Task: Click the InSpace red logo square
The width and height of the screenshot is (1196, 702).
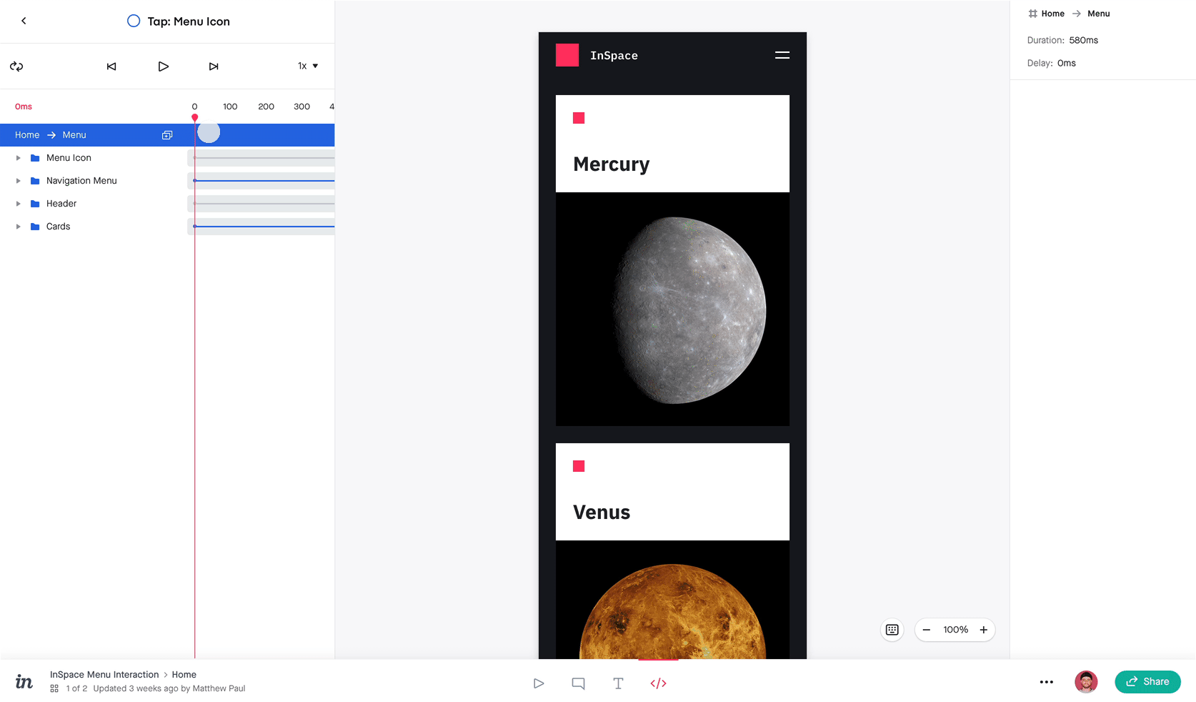Action: tap(567, 55)
